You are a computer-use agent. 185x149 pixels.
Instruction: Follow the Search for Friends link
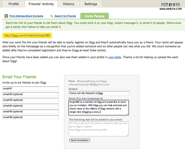65,16
